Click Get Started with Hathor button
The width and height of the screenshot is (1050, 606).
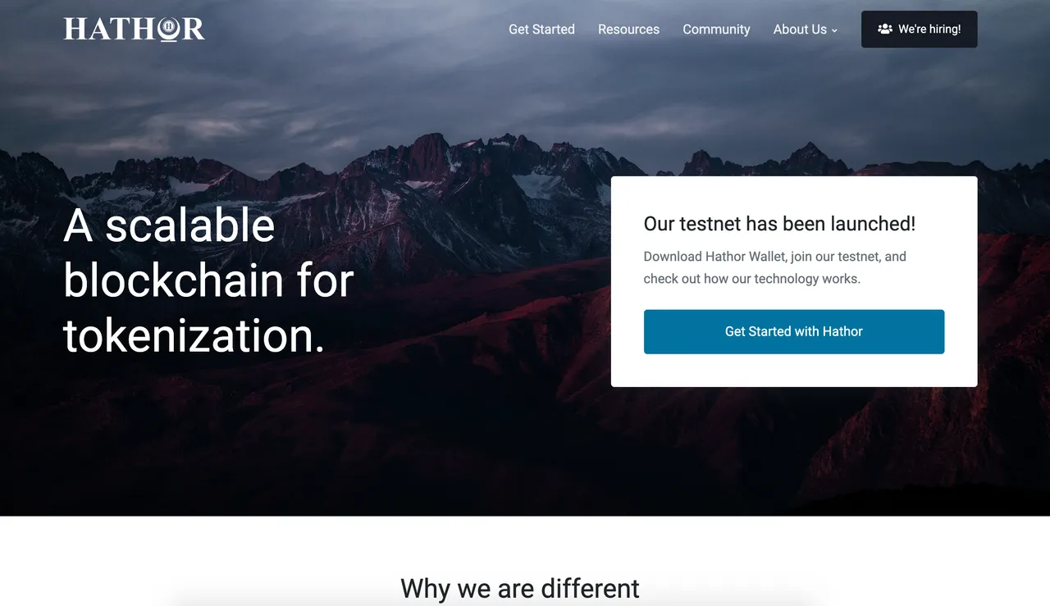pyautogui.click(x=794, y=331)
